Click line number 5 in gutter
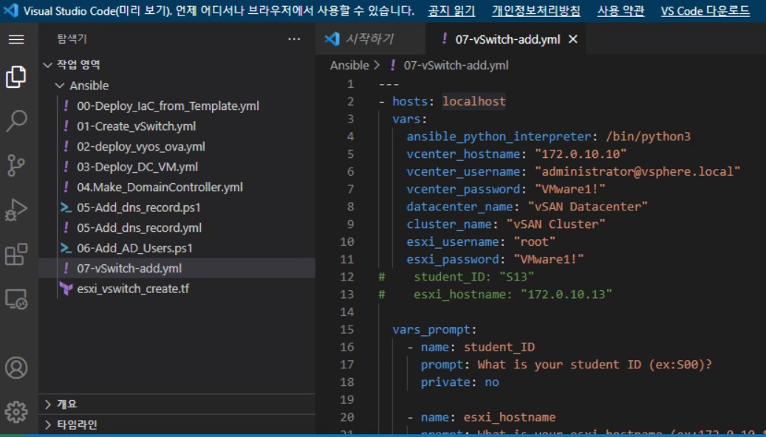 coord(350,154)
